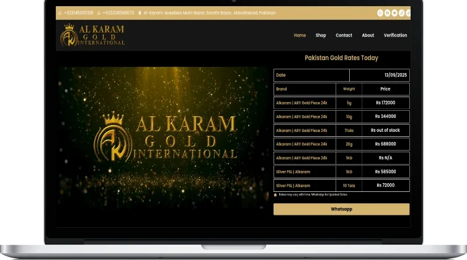467x260 pixels.
Task: Click the Date label cell
Action: (x=311, y=75)
